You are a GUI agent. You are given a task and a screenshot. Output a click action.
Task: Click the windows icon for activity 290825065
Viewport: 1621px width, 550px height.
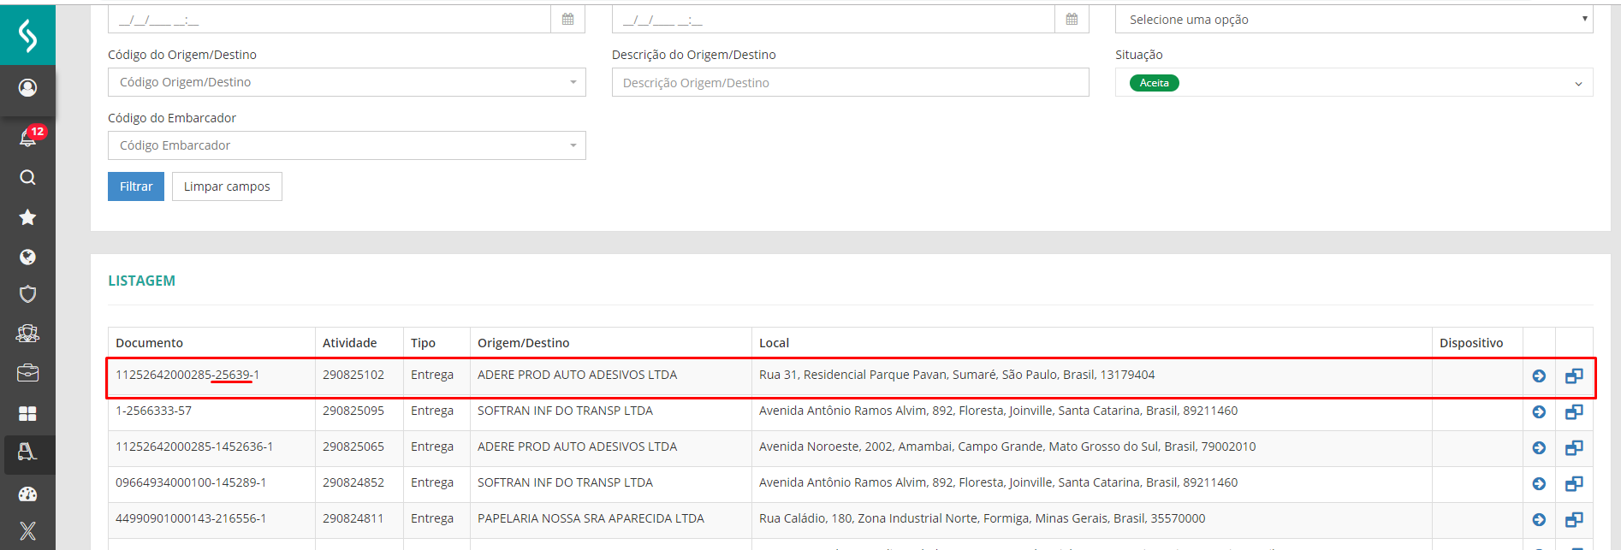pos(1574,447)
